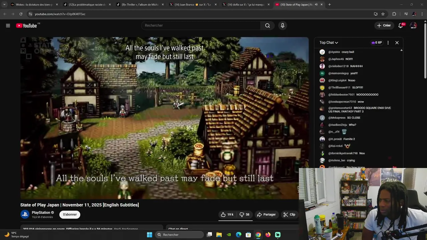Mute the State of Play tab audio

[x=316, y=5]
